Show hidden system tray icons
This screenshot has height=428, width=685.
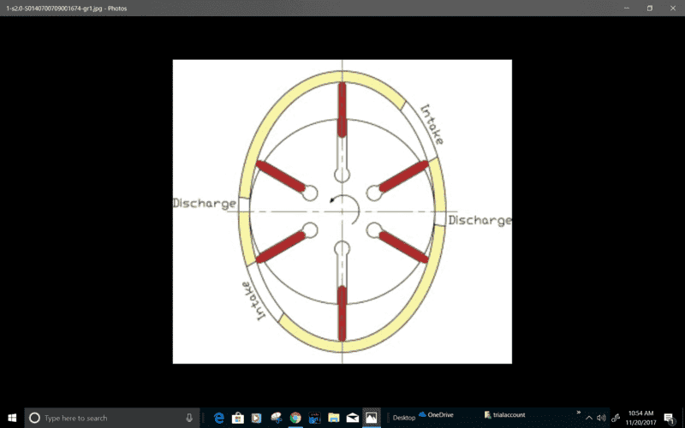pyautogui.click(x=589, y=418)
